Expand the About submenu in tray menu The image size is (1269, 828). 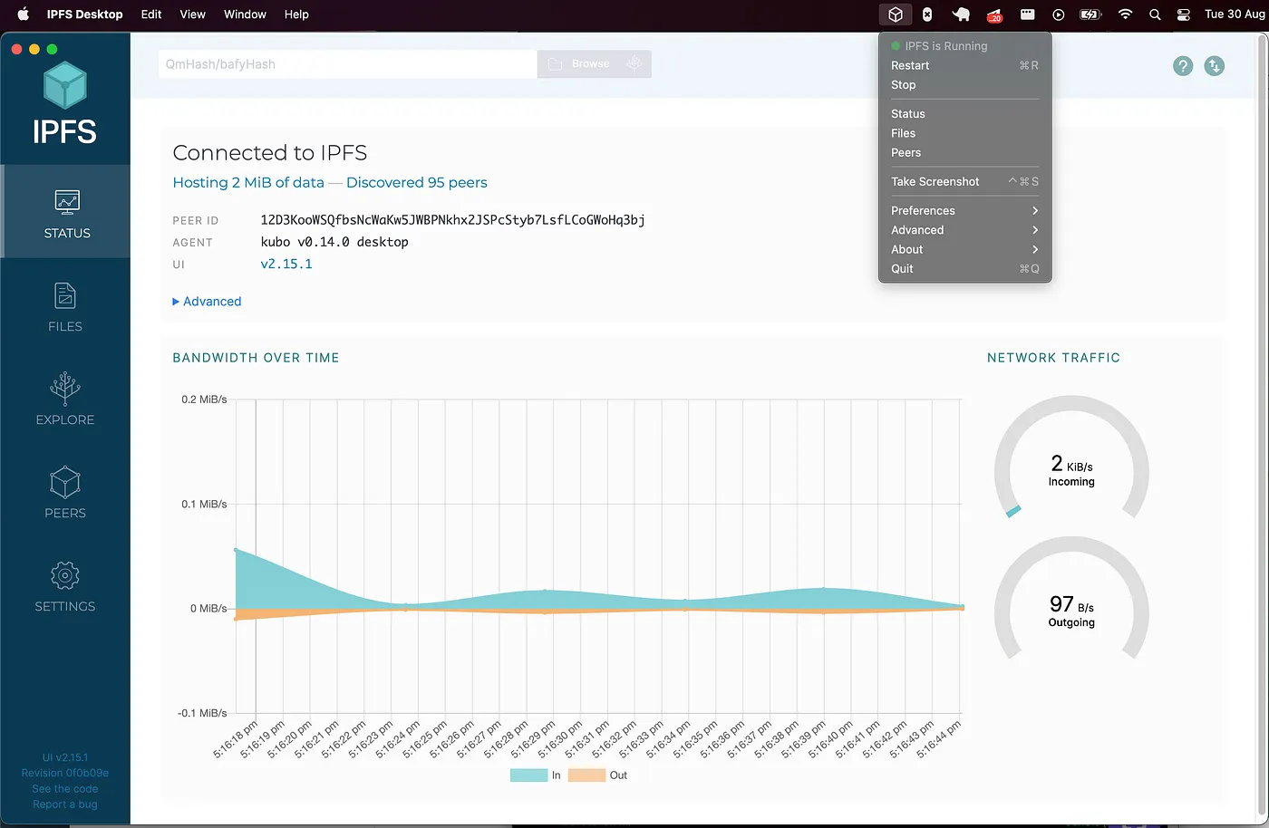pos(964,249)
